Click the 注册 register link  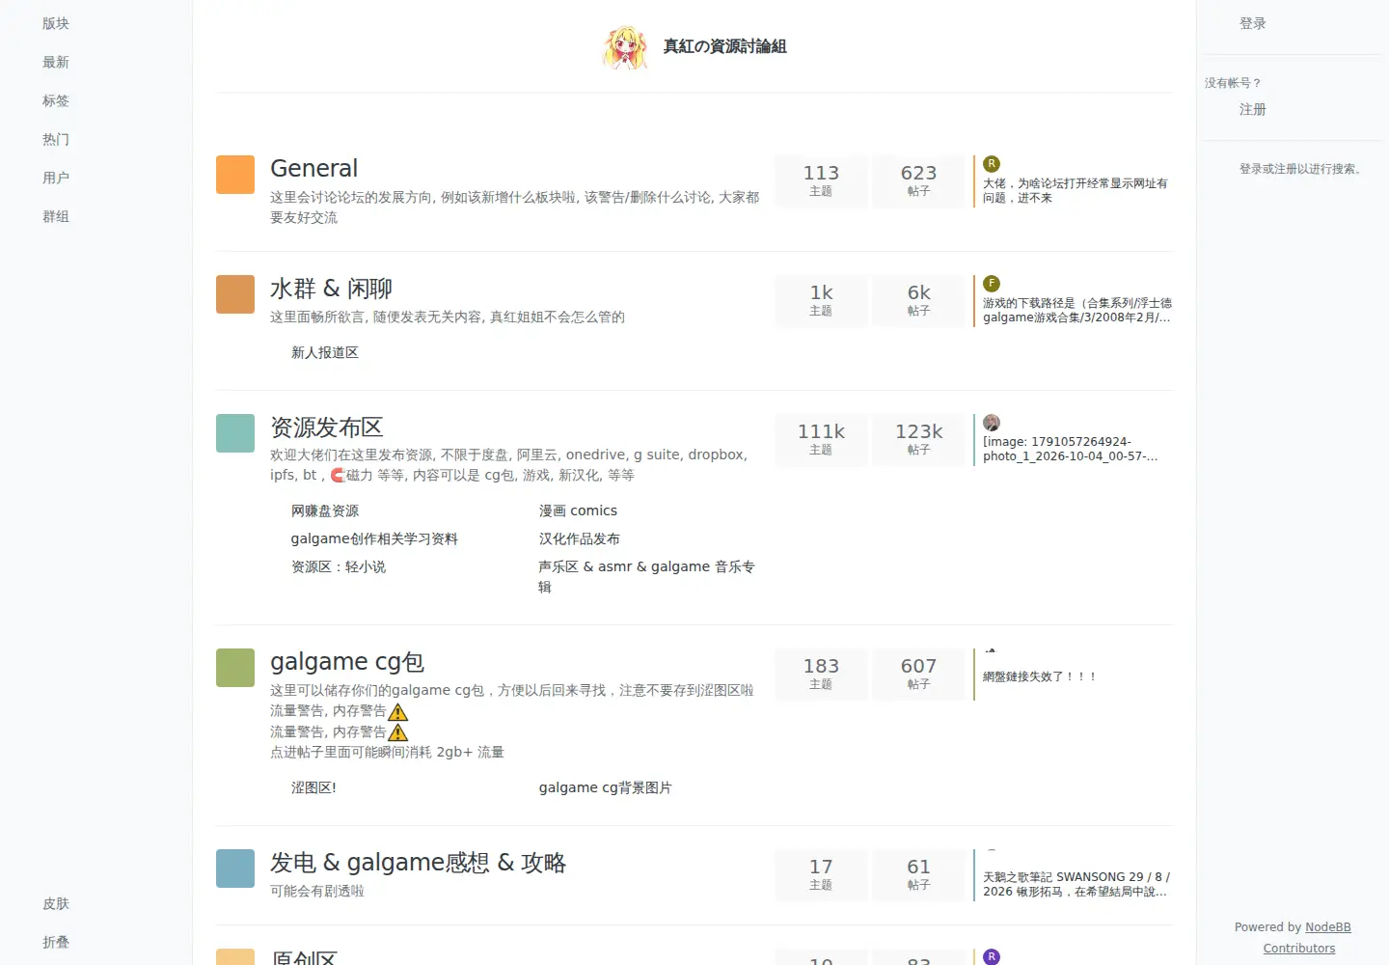(1253, 110)
